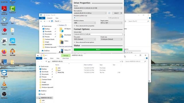
Task: Click help icon in ANDROID-X86 Explorer window
Action: [x=147, y=58]
